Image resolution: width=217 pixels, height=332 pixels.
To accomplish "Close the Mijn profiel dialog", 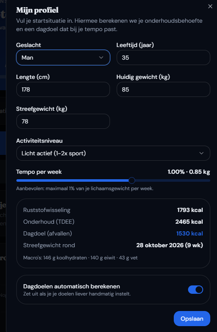I will [210, 6].
